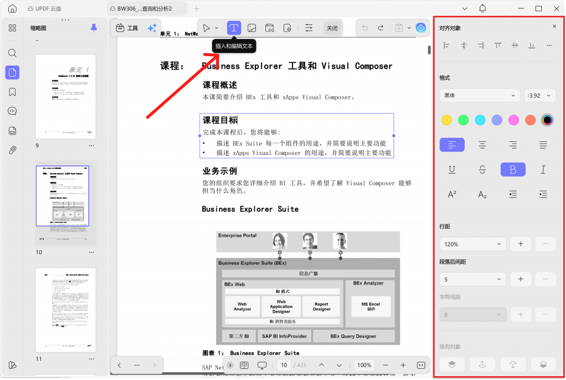Screen dimensions: 566x380
Task: Select the page thumbnails sidebar icon
Action: click(12, 73)
